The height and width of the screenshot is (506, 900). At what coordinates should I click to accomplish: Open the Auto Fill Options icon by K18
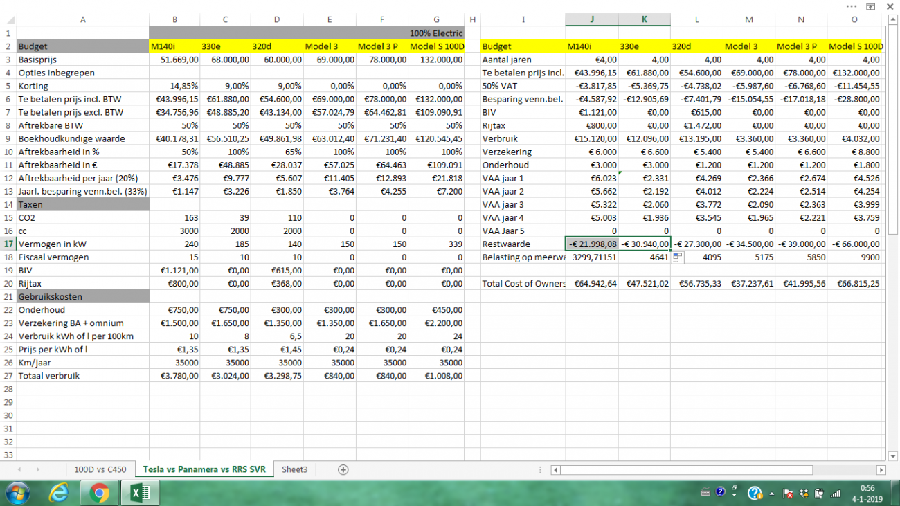pos(677,257)
